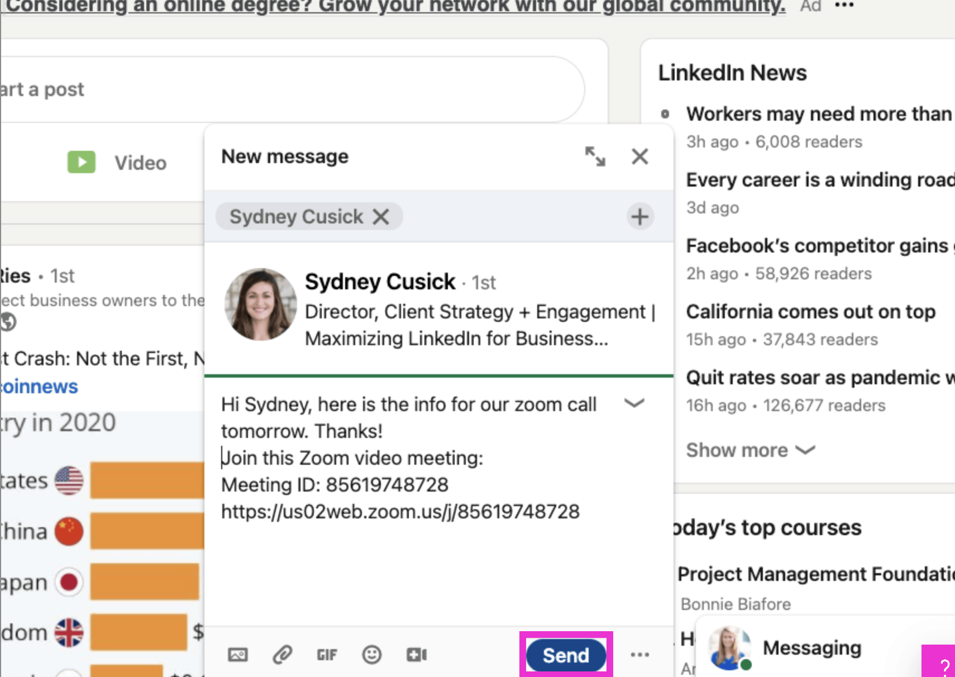Attach an image to the message

(237, 655)
